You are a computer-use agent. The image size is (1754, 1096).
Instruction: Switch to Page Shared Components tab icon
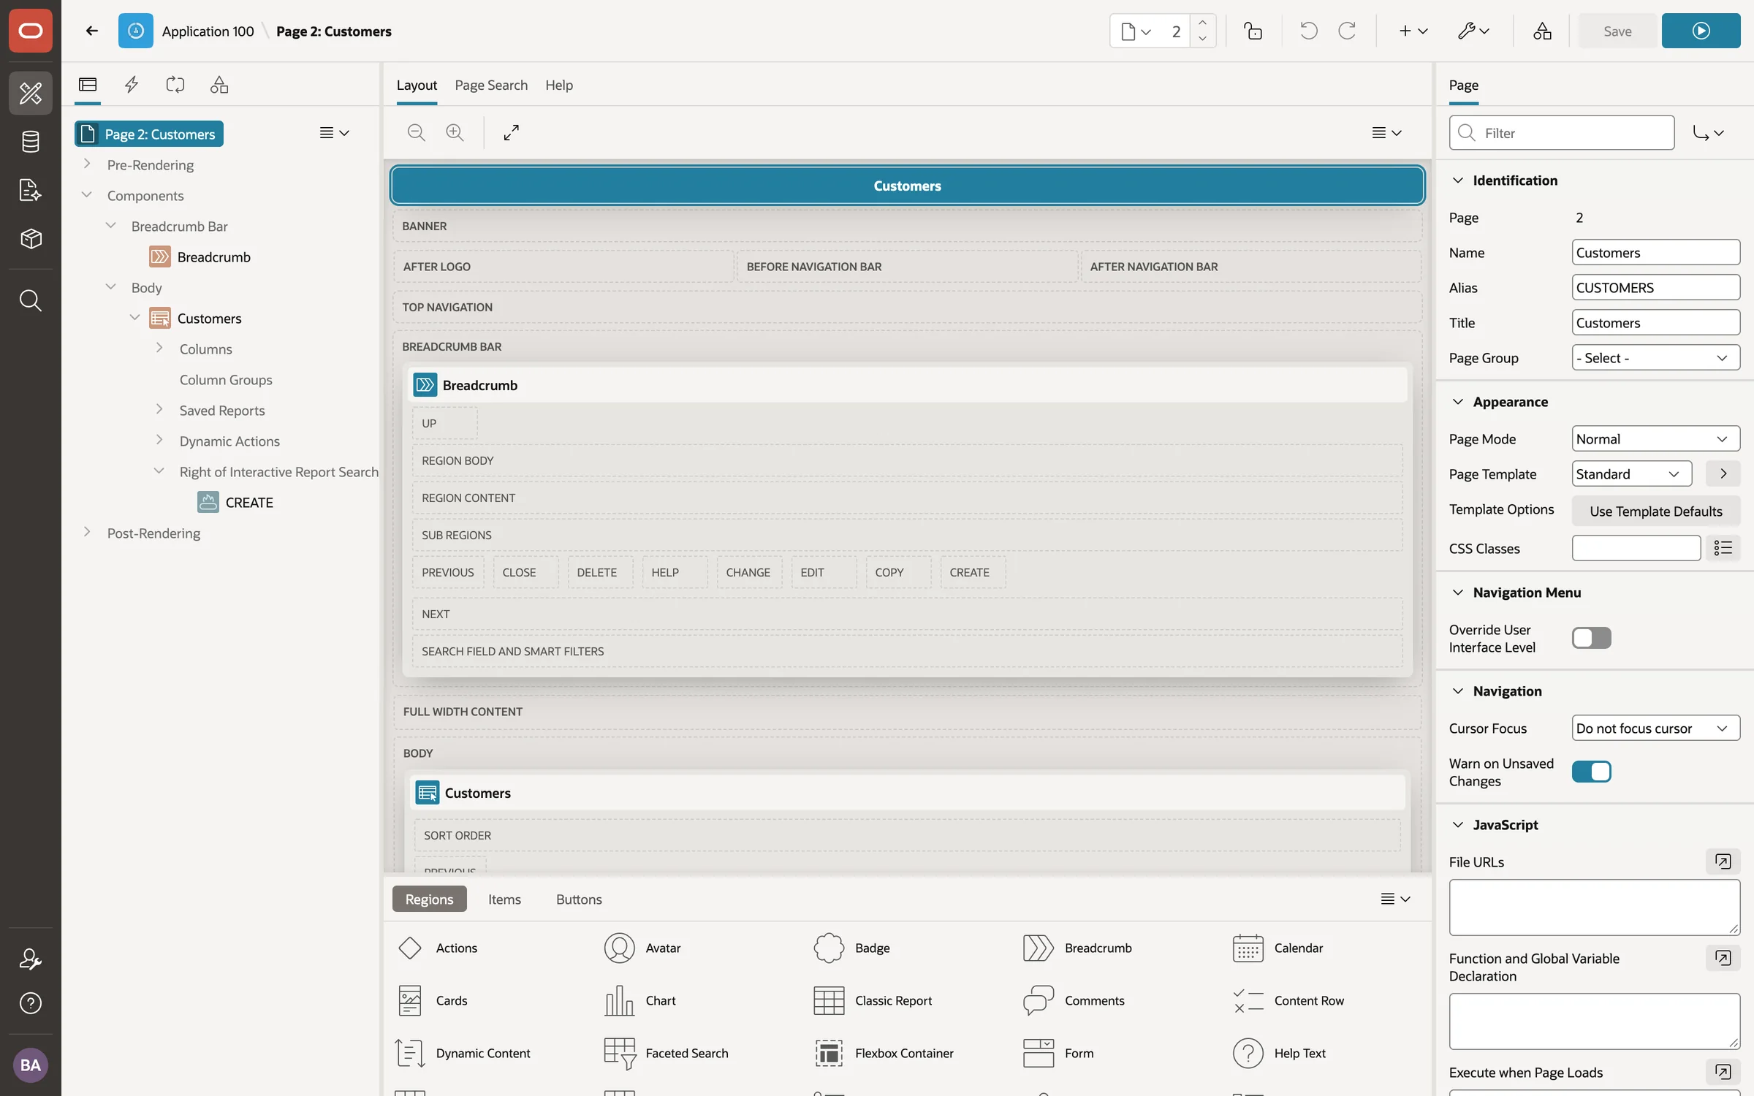[x=219, y=85]
